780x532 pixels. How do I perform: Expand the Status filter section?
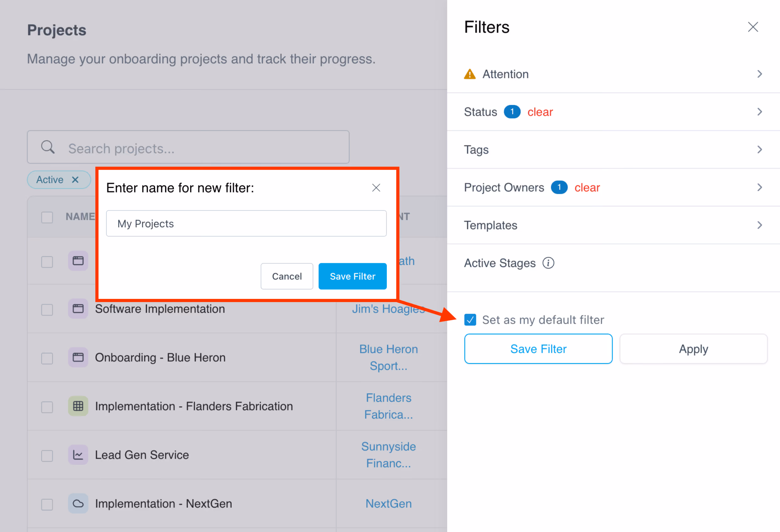(613, 112)
